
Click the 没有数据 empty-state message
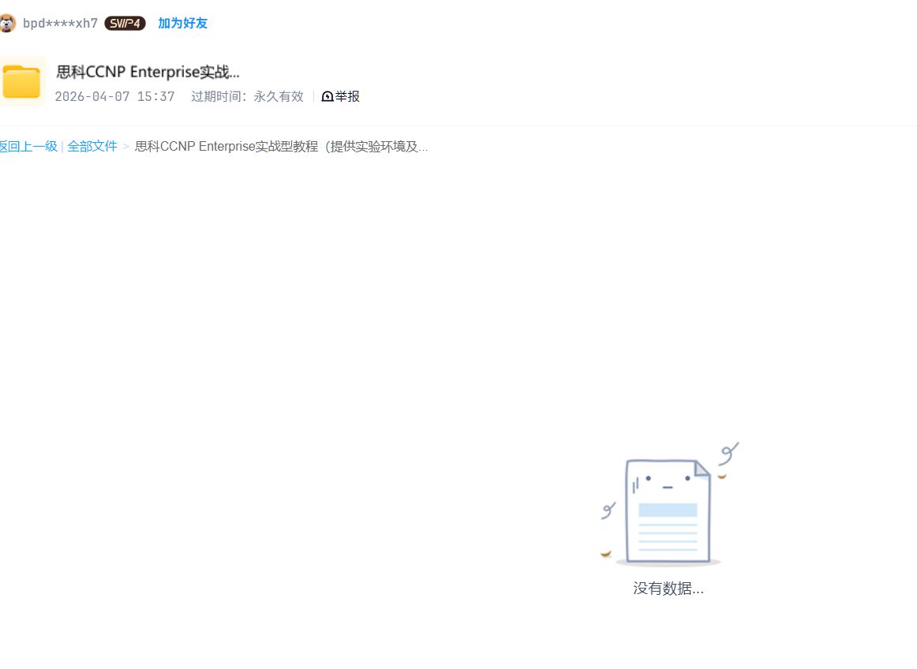[668, 588]
